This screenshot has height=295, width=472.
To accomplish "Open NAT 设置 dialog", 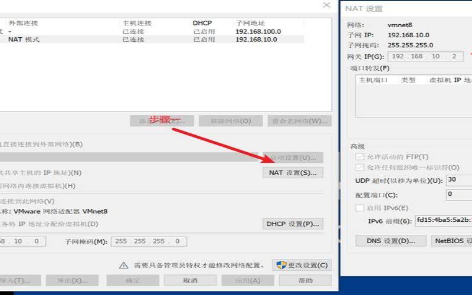I will pos(292,173).
